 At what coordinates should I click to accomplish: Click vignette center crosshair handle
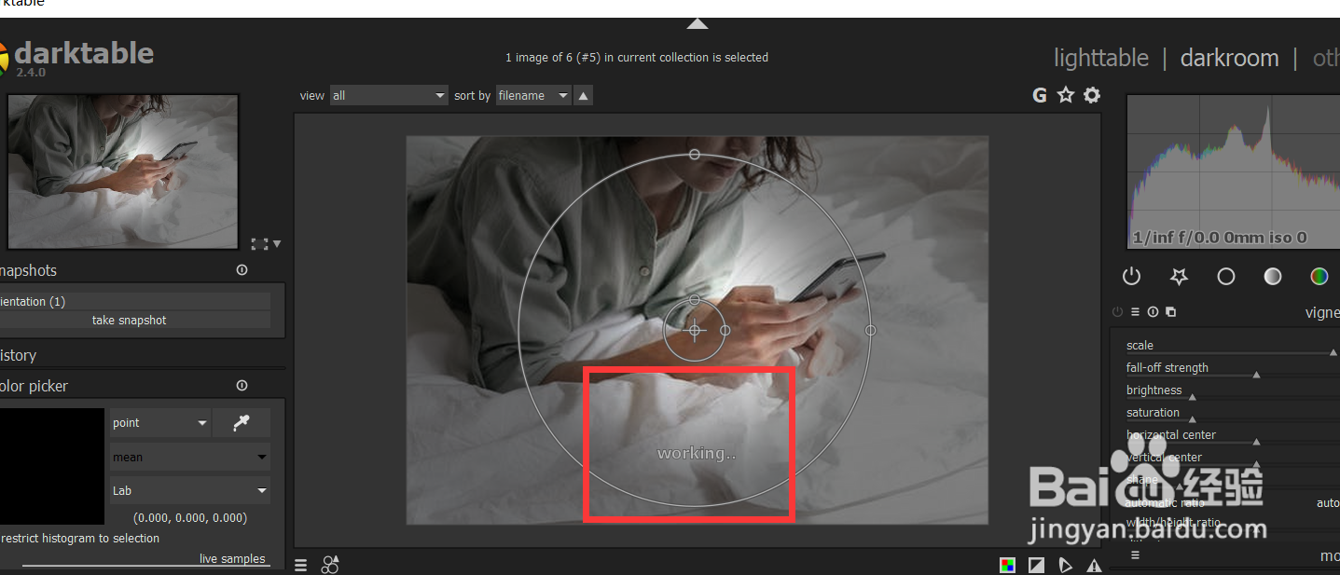click(x=694, y=330)
